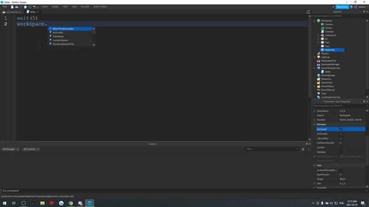The image size is (369, 207).
Task: Click the ServerStorage icon
Action: pyautogui.click(x=319, y=75)
